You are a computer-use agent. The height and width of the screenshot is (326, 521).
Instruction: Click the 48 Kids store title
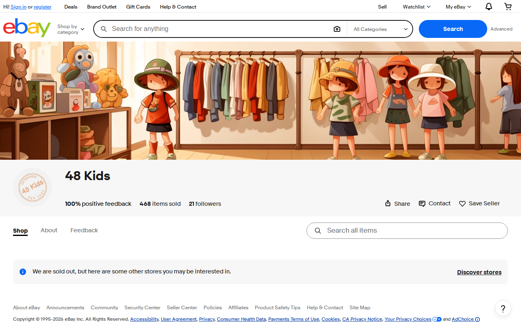coord(88,176)
